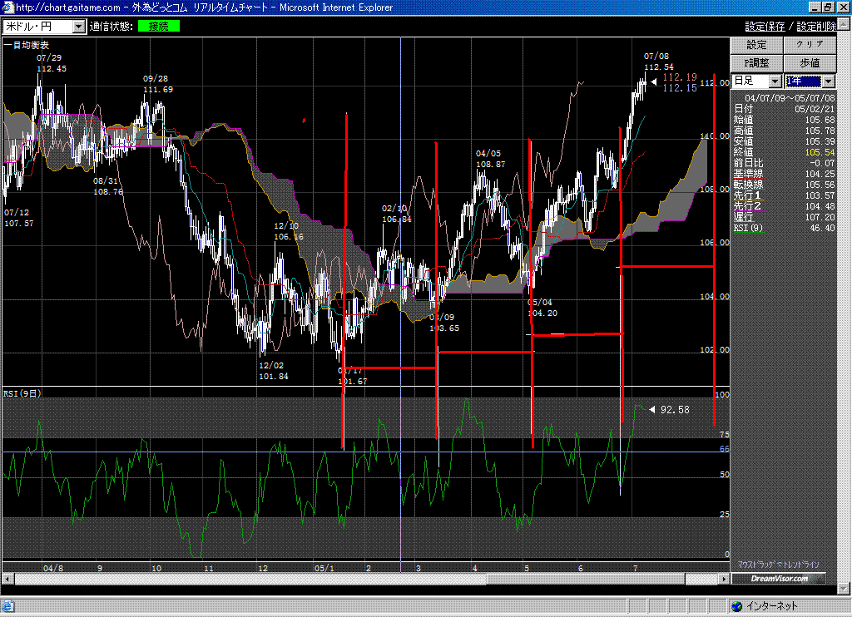
Task: Click the date range 04/07/09~05/07/08
Action: coord(790,98)
